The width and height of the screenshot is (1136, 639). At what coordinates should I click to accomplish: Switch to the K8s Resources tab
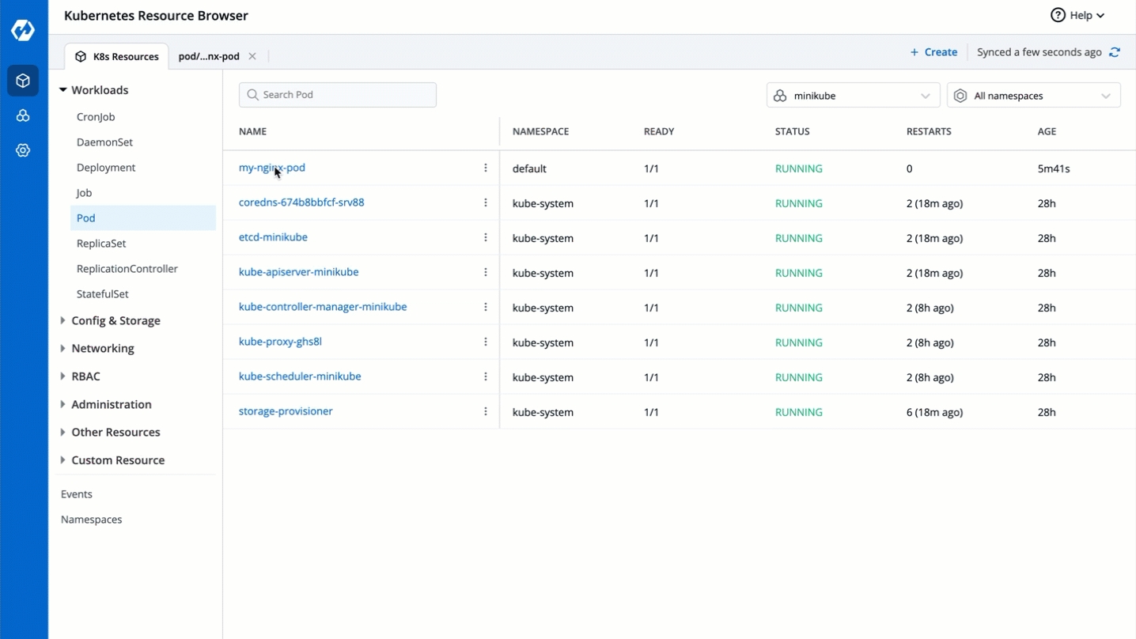coord(117,57)
